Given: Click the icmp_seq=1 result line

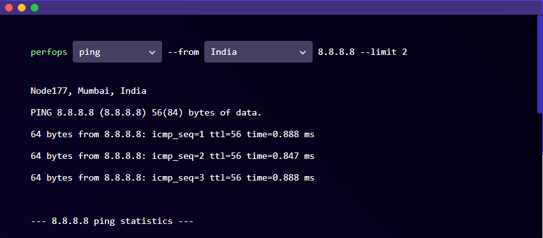Looking at the screenshot, I should (172, 135).
